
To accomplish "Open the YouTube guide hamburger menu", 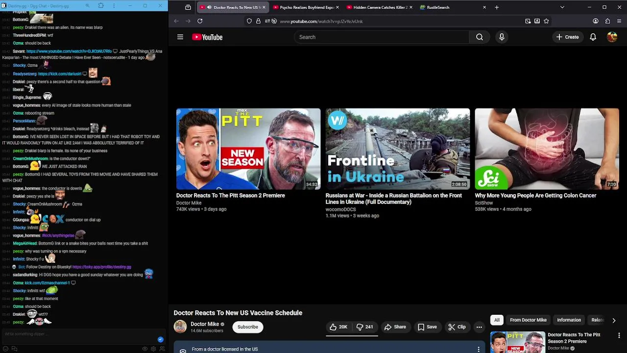I will point(180,37).
